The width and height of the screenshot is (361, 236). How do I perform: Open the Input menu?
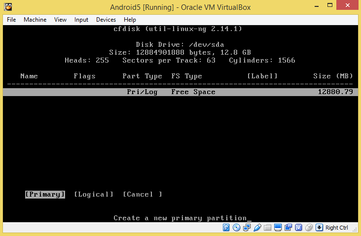point(81,20)
